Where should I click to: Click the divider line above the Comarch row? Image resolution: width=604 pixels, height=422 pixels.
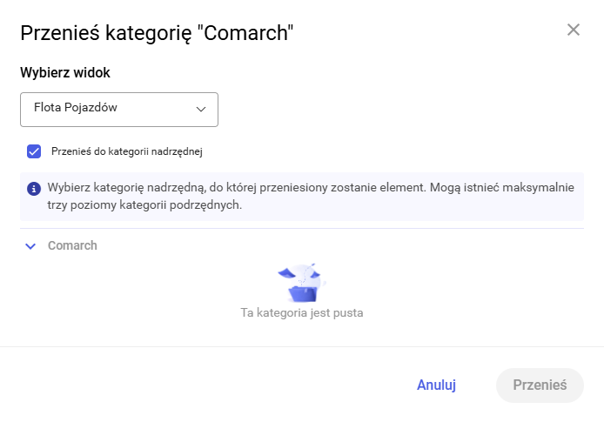click(301, 229)
